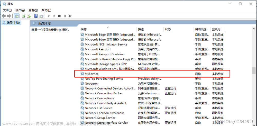Open Help with the blue question mark icon

point(36,16)
